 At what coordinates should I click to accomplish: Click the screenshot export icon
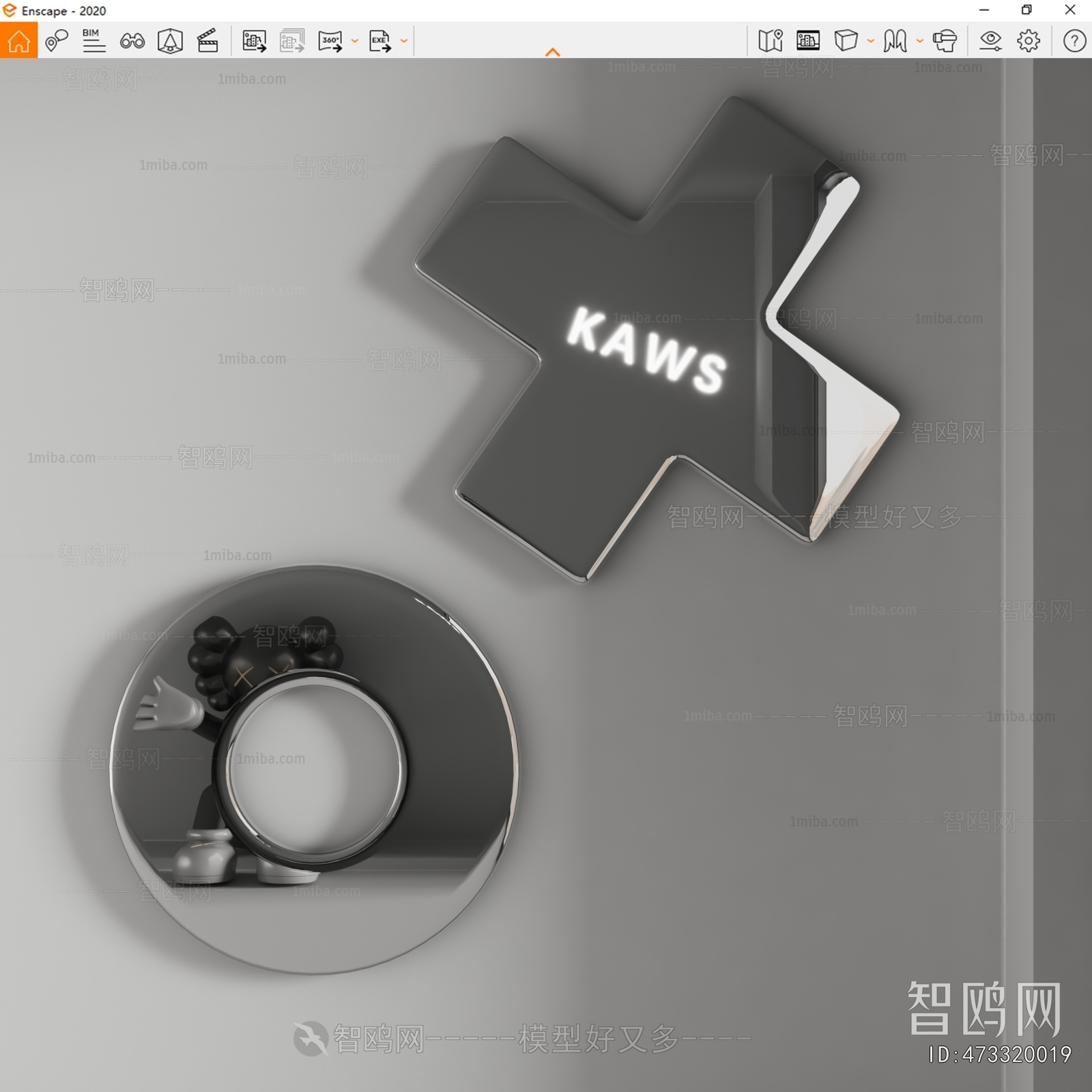tap(254, 41)
